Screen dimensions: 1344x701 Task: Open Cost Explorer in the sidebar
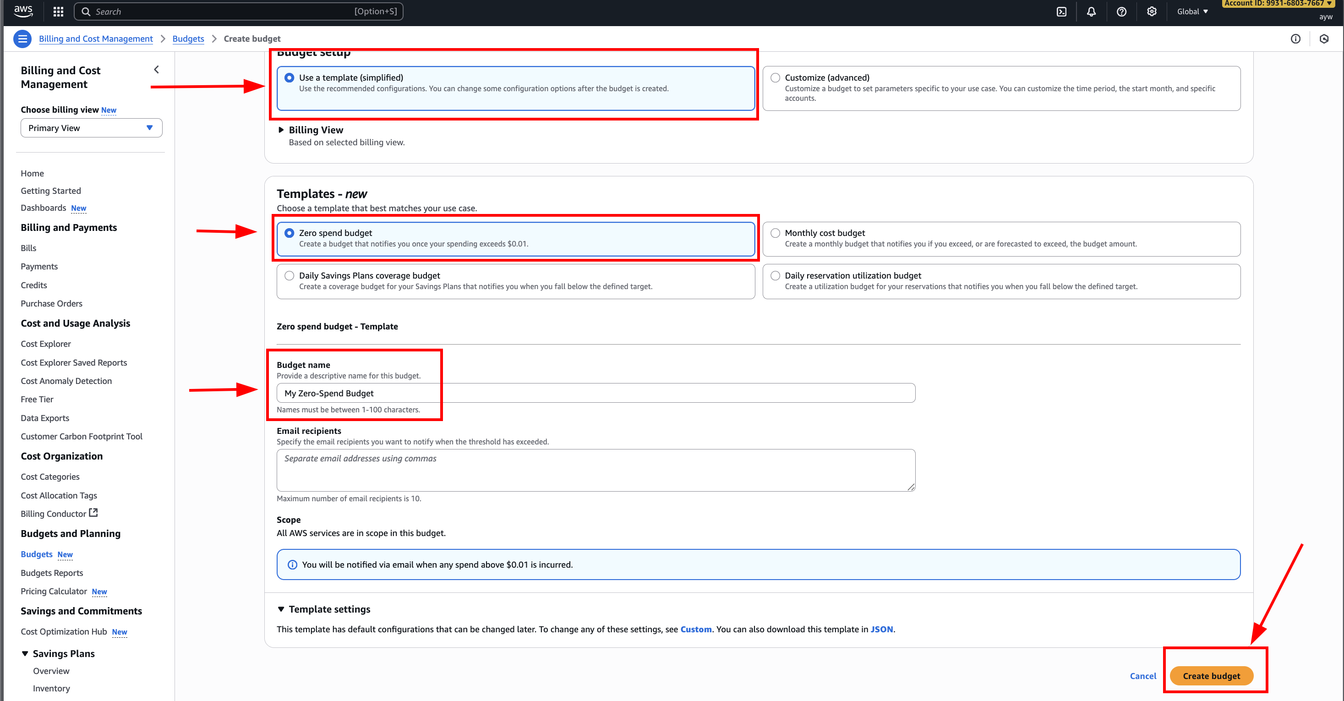point(46,344)
